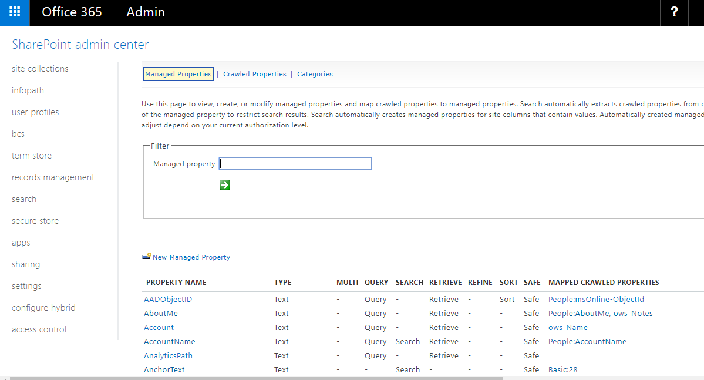Focus the Managed property filter field
The image size is (704, 380).
[295, 163]
